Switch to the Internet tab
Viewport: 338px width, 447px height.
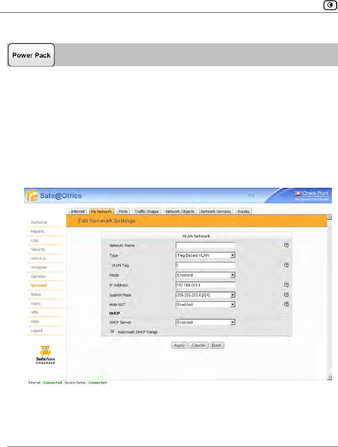coord(78,211)
